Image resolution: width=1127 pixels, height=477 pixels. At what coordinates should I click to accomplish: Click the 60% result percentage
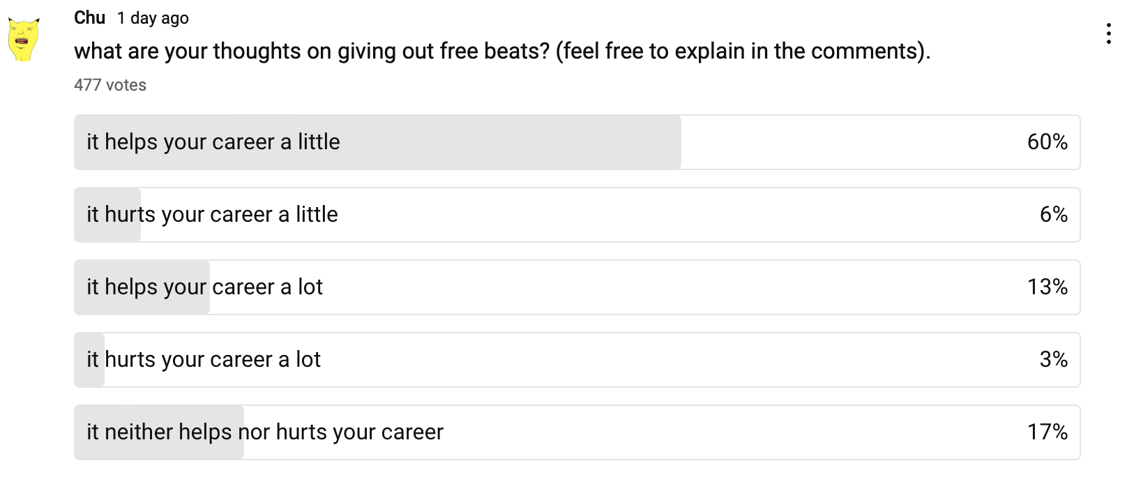pyautogui.click(x=1047, y=142)
